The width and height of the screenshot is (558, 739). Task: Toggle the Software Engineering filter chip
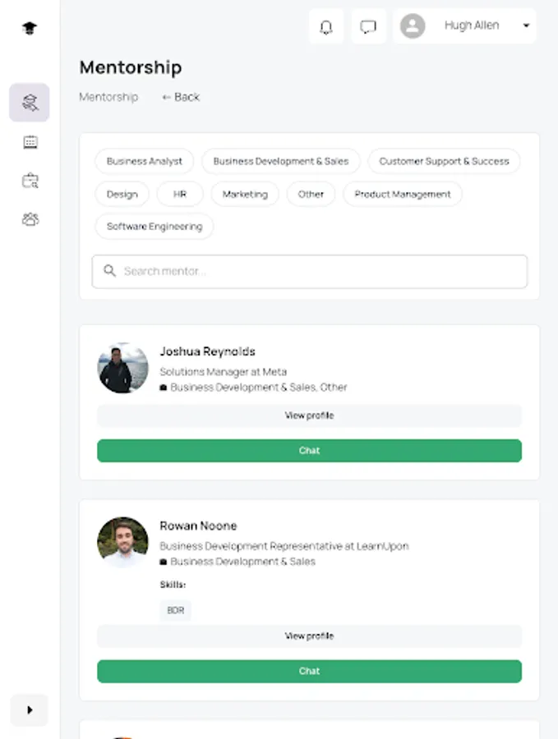click(154, 227)
